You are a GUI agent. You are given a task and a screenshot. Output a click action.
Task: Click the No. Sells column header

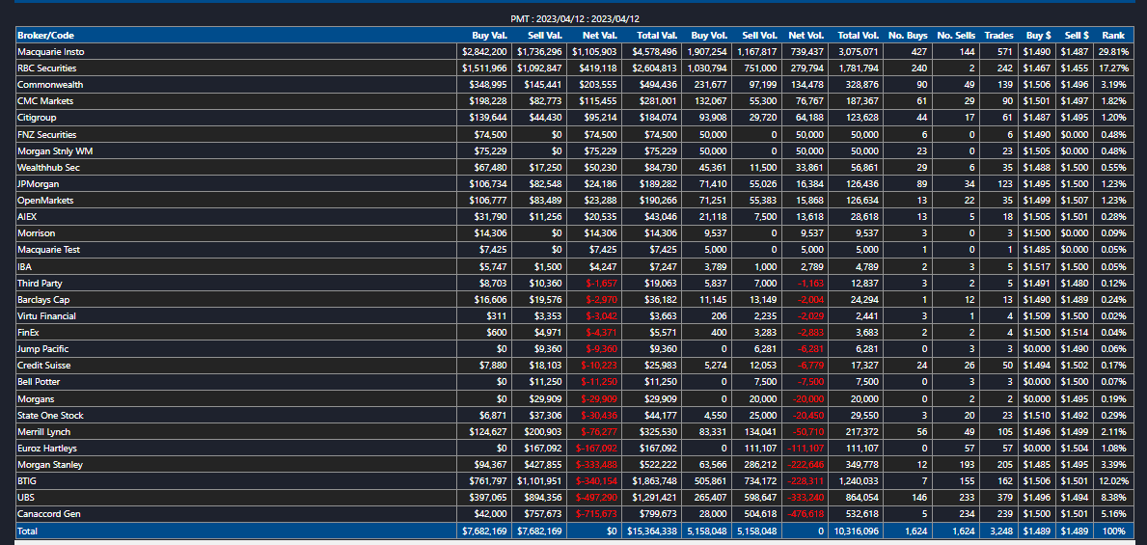click(x=957, y=35)
